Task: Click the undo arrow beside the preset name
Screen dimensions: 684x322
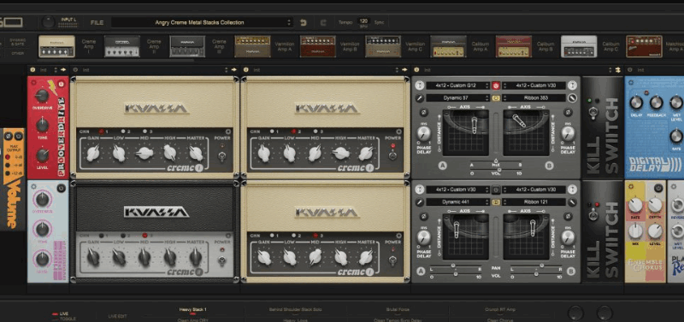Action: pos(304,23)
